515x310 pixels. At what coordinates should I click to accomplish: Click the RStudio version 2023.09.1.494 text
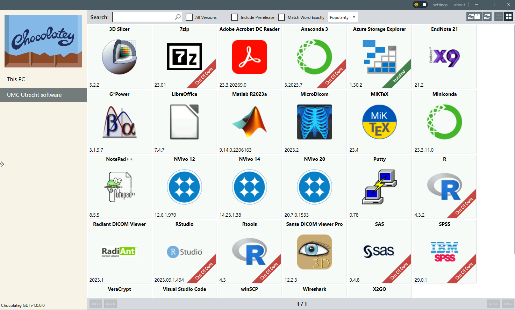tap(169, 280)
